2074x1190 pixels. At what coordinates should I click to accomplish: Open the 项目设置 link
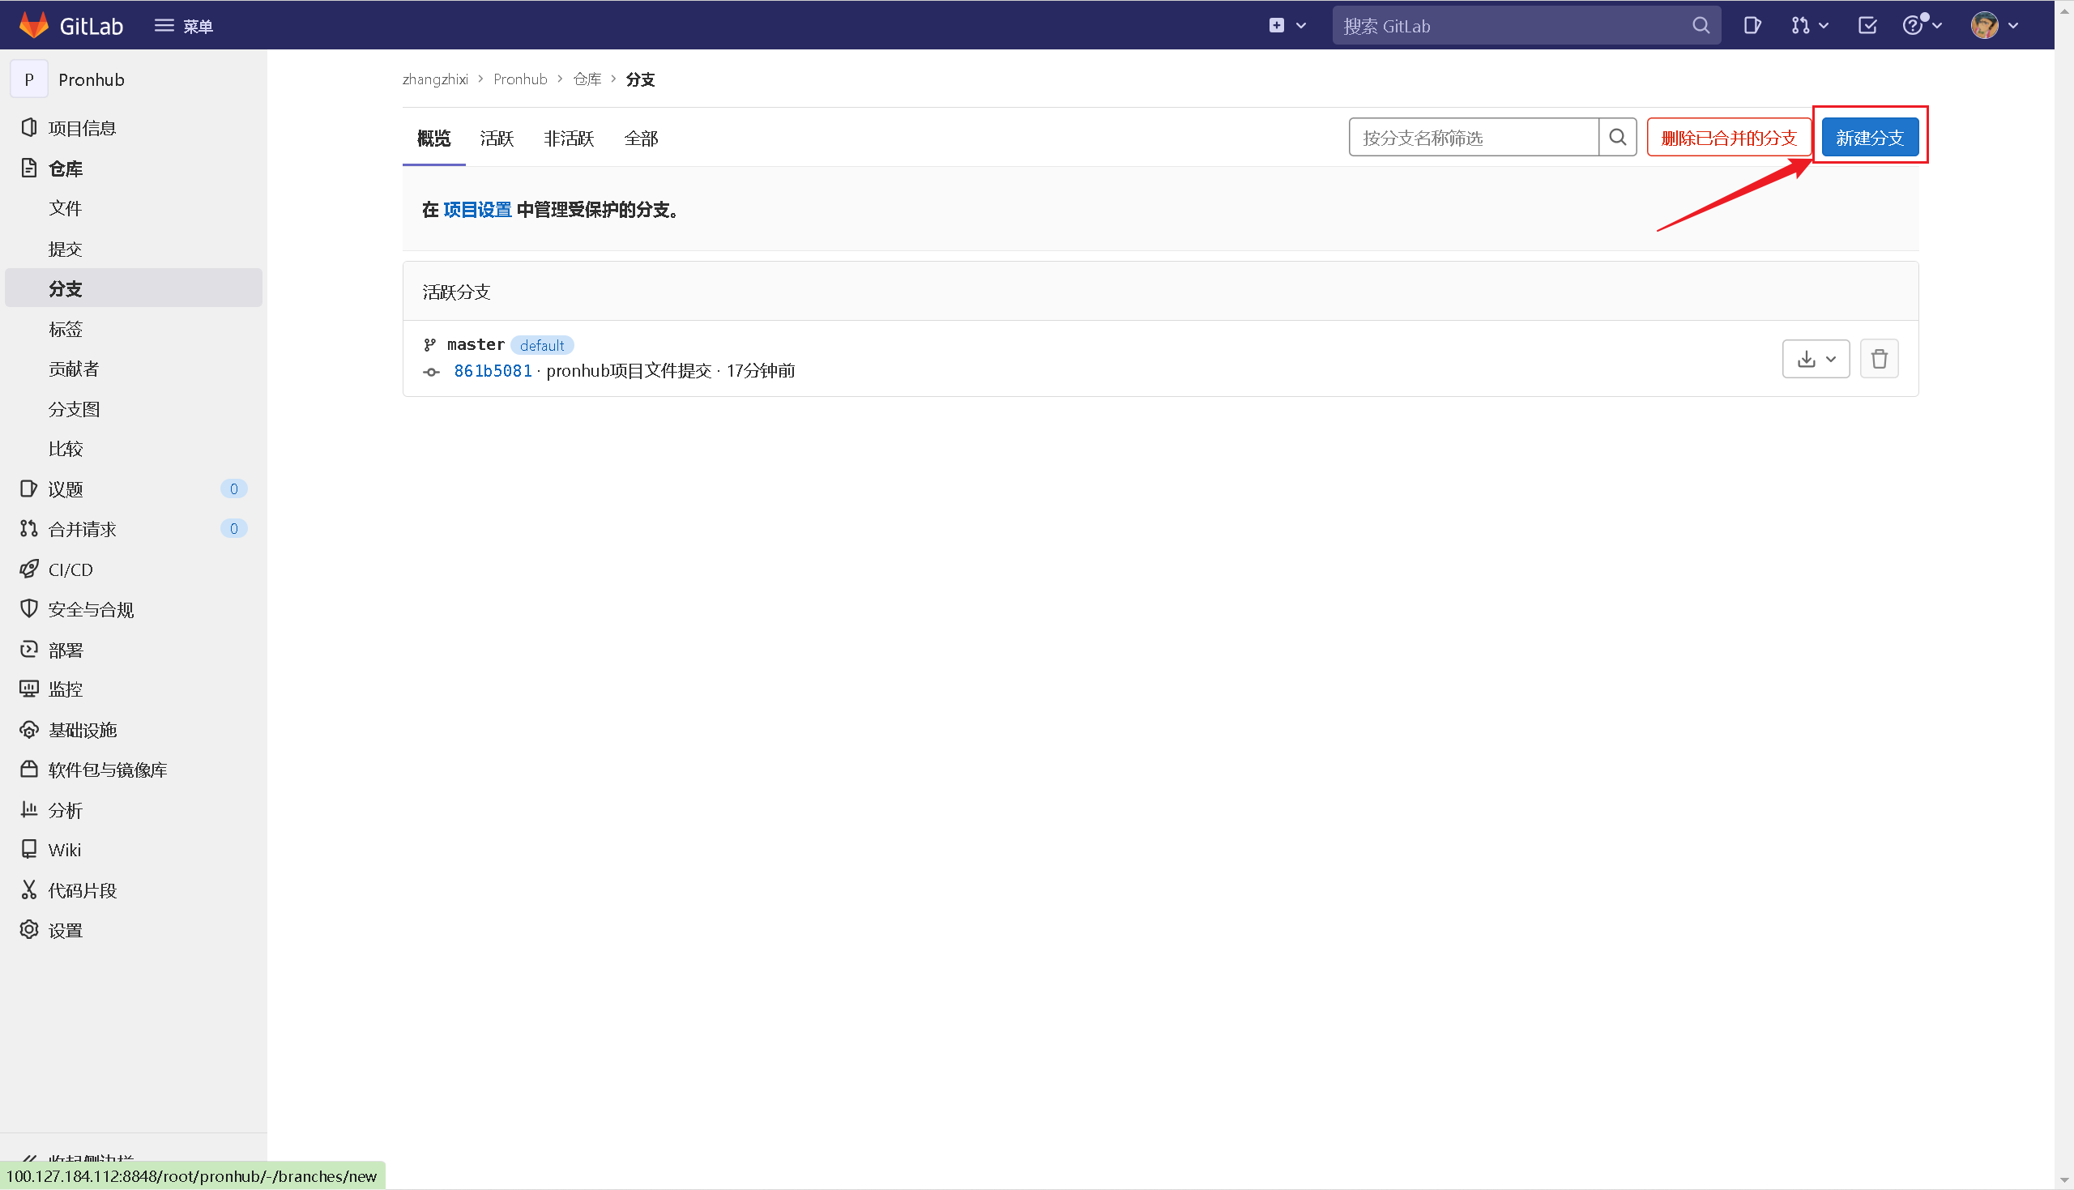pyautogui.click(x=477, y=210)
